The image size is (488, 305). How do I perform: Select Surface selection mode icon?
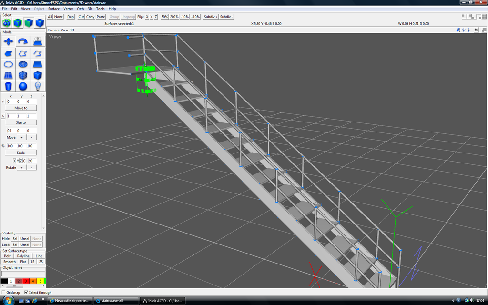coord(29,23)
